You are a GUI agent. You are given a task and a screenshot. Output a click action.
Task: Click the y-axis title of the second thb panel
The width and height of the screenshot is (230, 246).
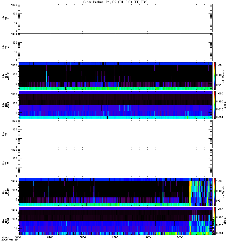6,47
